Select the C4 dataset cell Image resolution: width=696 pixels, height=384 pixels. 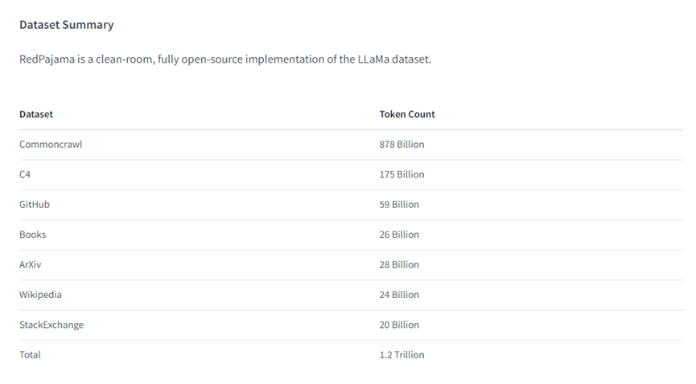pos(25,174)
